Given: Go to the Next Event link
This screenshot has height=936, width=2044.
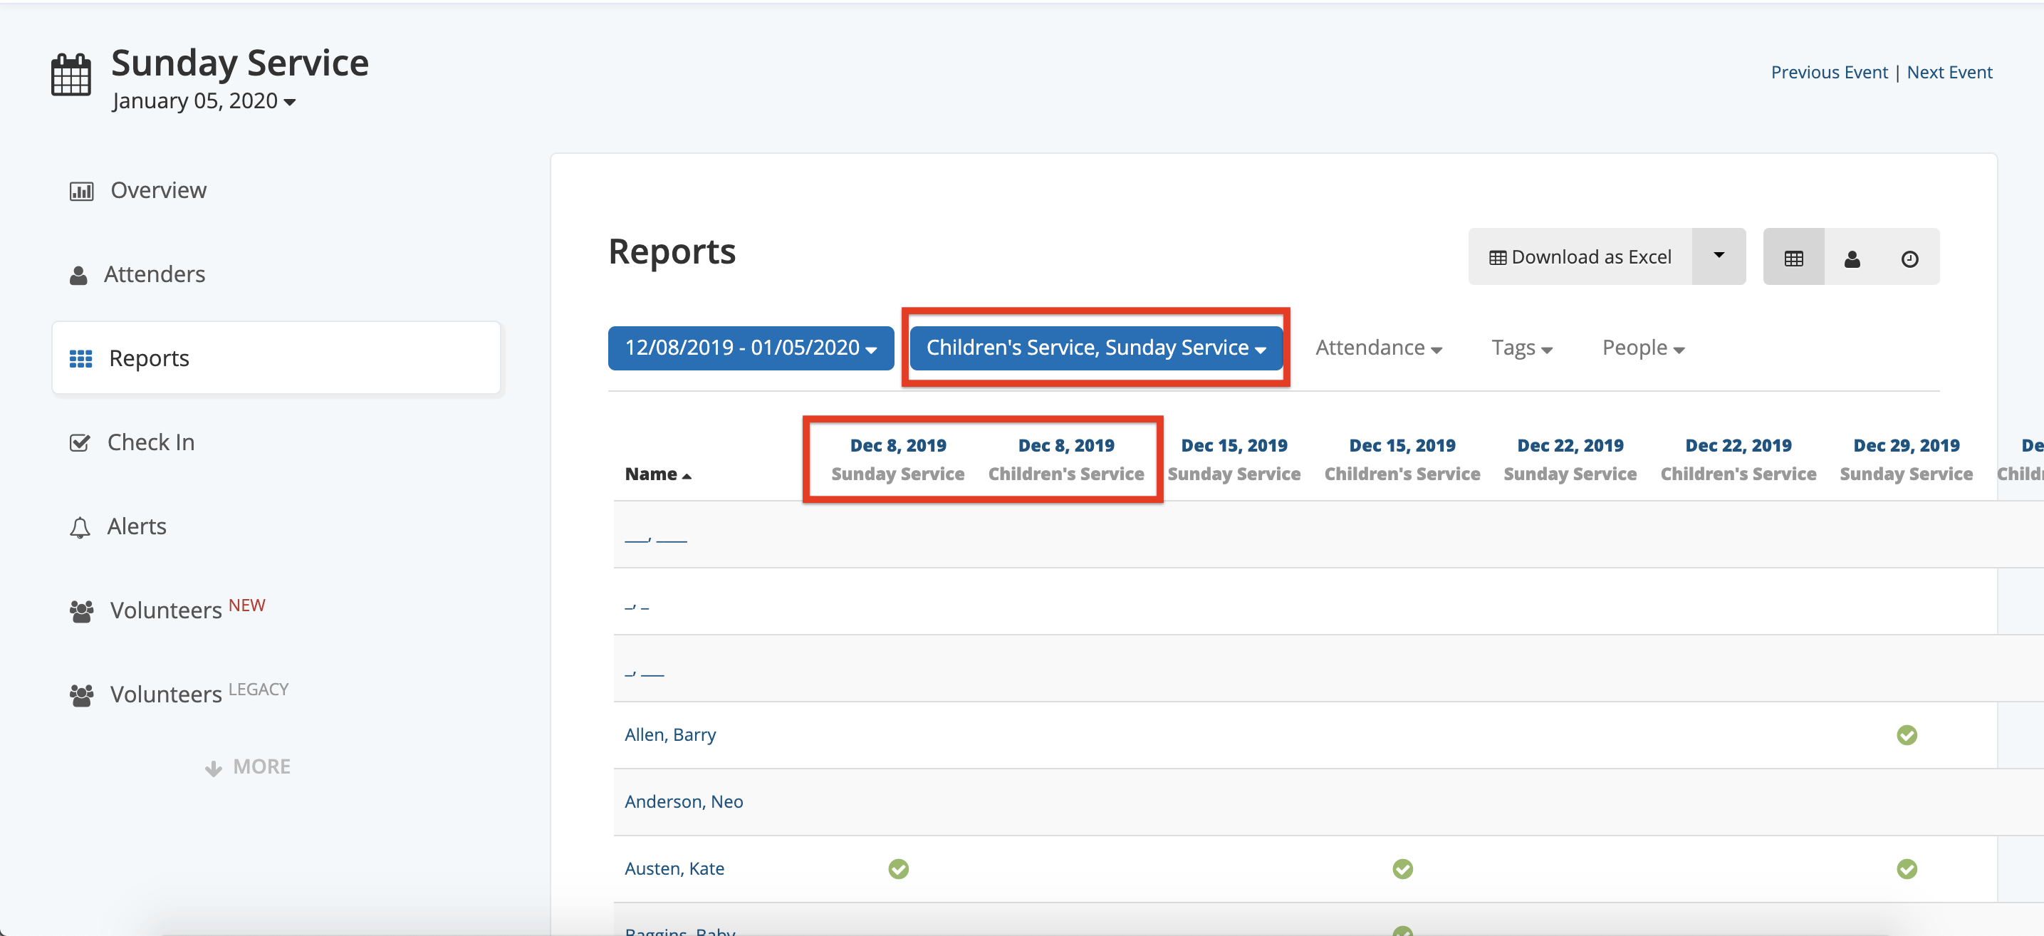Looking at the screenshot, I should pos(1949,72).
